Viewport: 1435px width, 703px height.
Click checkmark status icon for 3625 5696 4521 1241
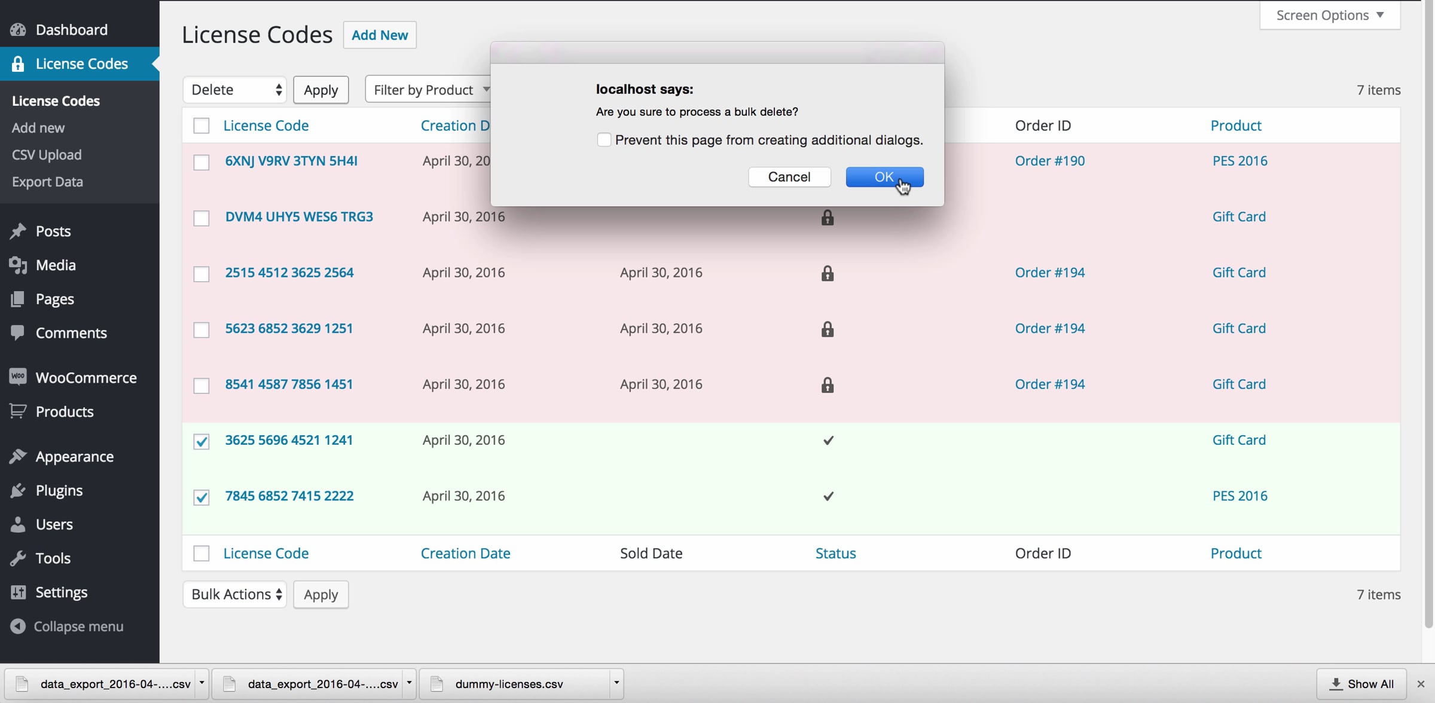click(828, 441)
